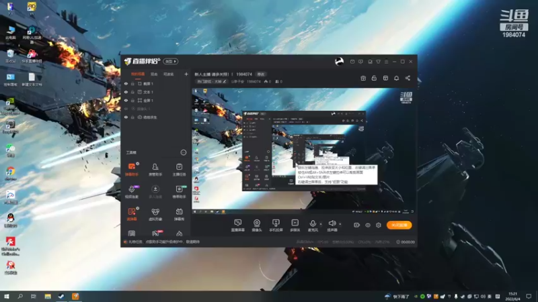Lock the 全屏 1 layer
This screenshot has height=302, width=538.
[132, 100]
